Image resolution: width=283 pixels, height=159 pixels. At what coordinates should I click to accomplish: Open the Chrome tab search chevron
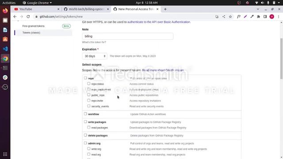point(258,9)
